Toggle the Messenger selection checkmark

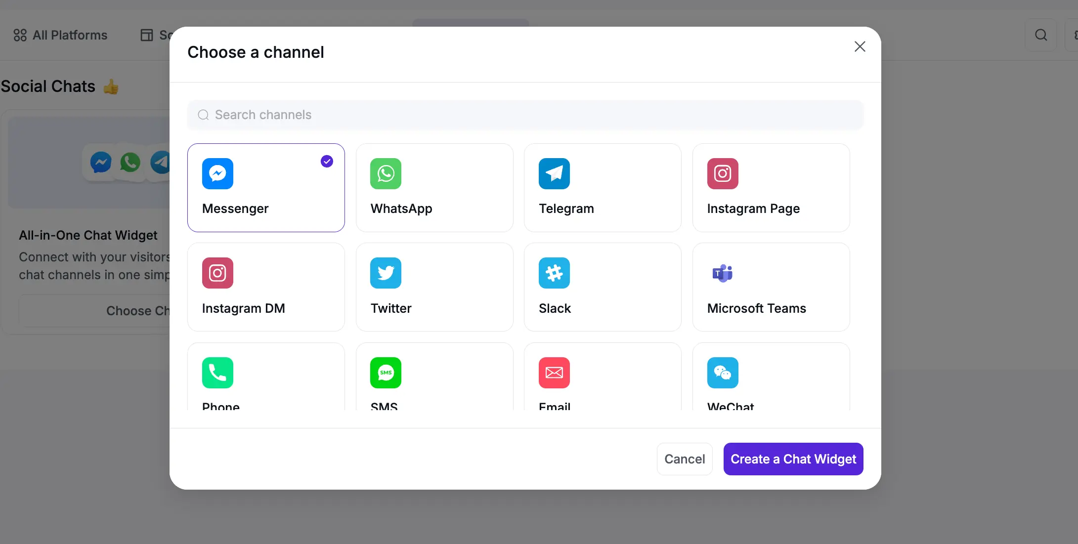(x=326, y=161)
